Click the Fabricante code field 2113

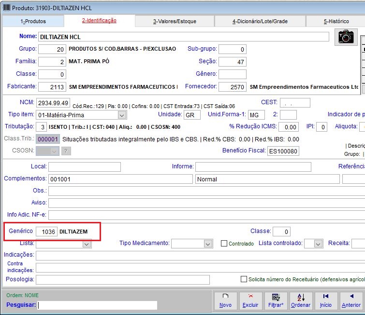coord(52,87)
